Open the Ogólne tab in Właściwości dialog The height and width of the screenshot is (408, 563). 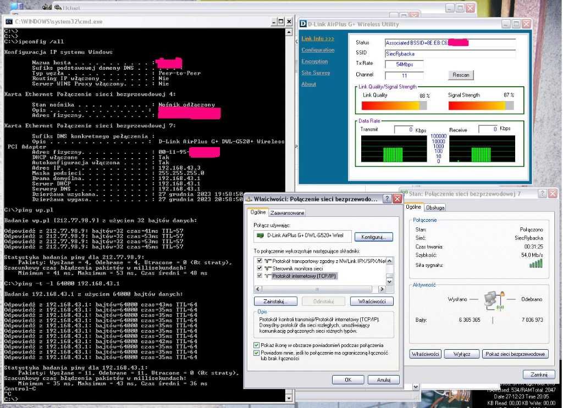(x=258, y=213)
